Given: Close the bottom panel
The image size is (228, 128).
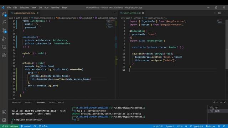Looking at the screenshot, I should coord(225,102).
